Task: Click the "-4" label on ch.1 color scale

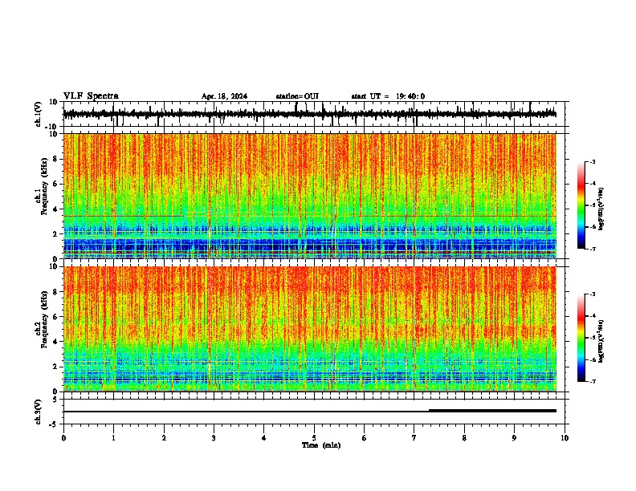Action: [593, 184]
